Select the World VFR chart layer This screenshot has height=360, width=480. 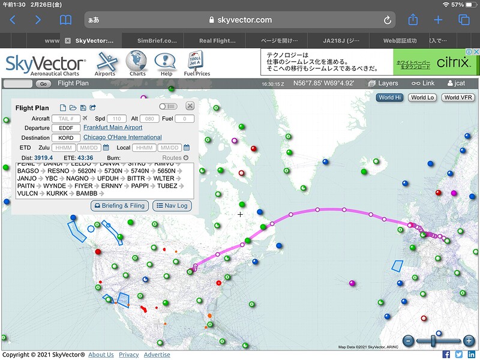[458, 97]
